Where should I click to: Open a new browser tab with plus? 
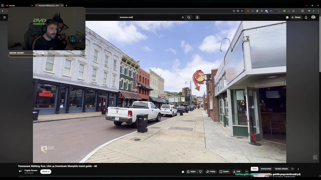click(x=66, y=5)
